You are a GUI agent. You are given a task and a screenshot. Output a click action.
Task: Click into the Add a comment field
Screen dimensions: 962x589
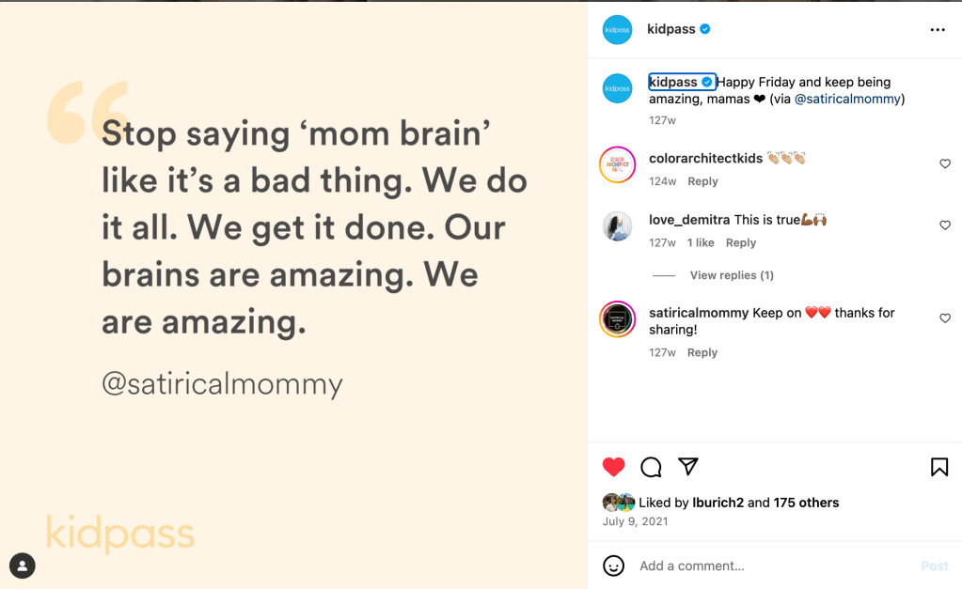pyautogui.click(x=771, y=566)
